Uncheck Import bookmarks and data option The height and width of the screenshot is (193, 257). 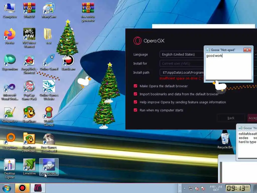135,94
